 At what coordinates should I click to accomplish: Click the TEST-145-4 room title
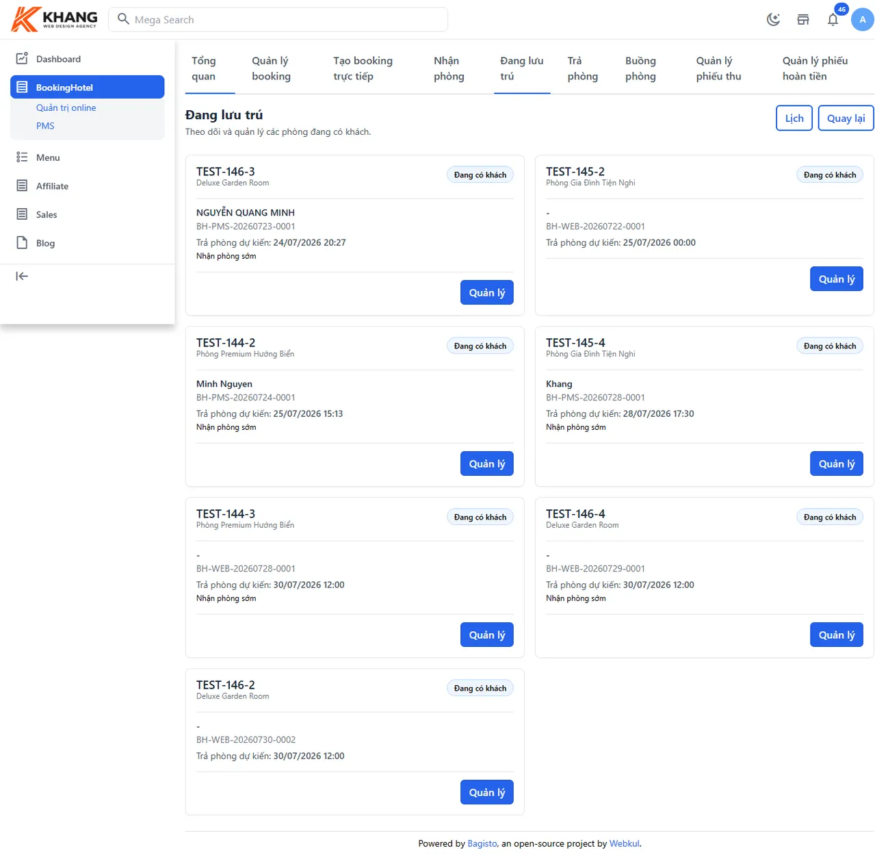pyautogui.click(x=575, y=342)
